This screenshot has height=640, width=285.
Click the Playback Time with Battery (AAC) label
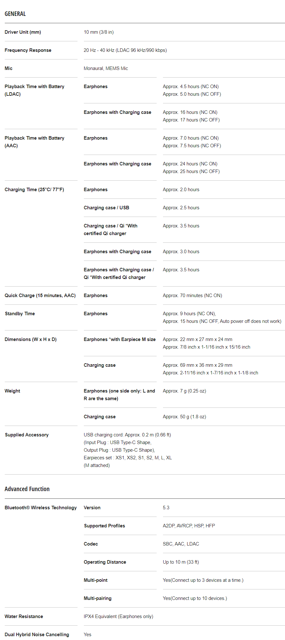(x=34, y=142)
